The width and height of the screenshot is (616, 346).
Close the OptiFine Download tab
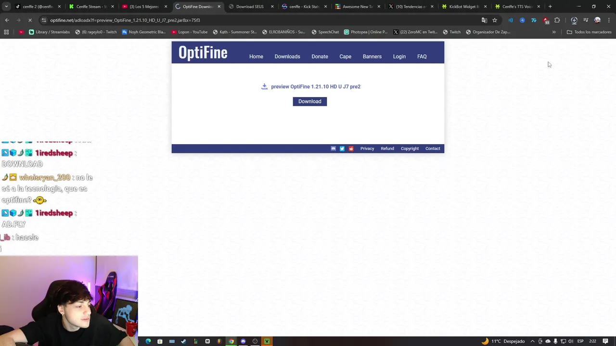coord(219,7)
